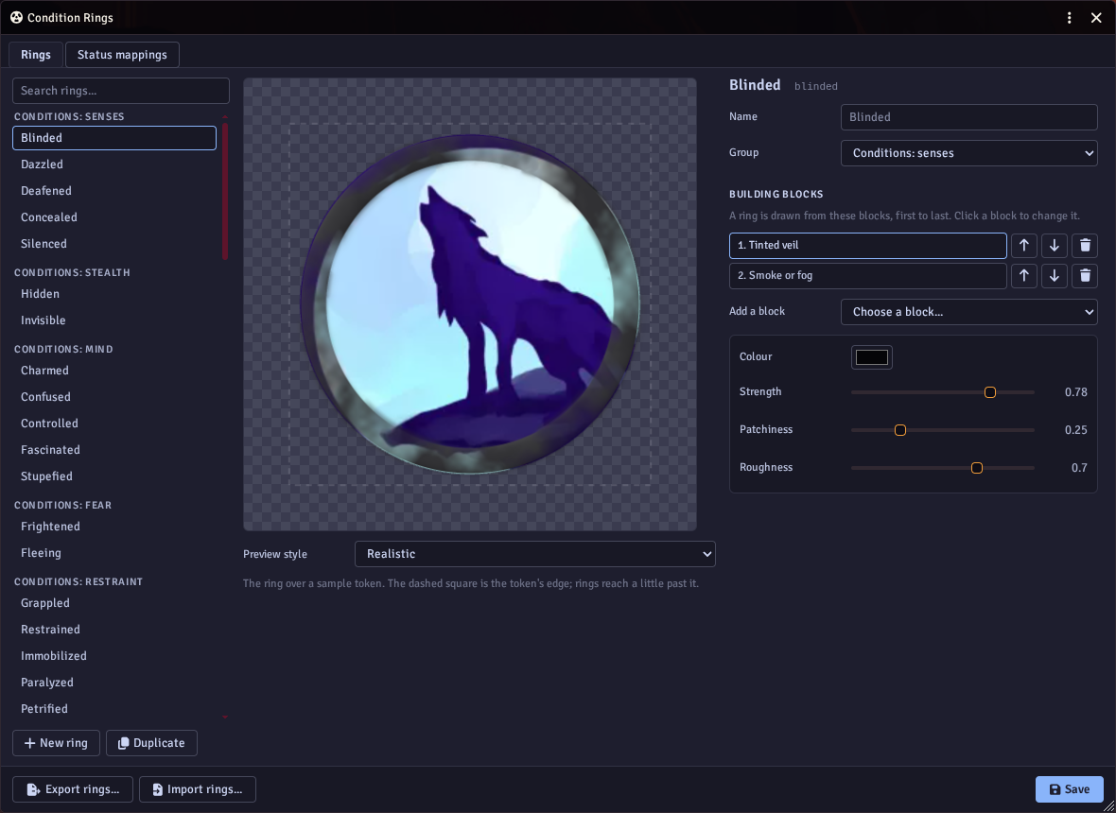Close the Condition Rings window
Screen dimensions: 1116x813
[x=1096, y=18]
